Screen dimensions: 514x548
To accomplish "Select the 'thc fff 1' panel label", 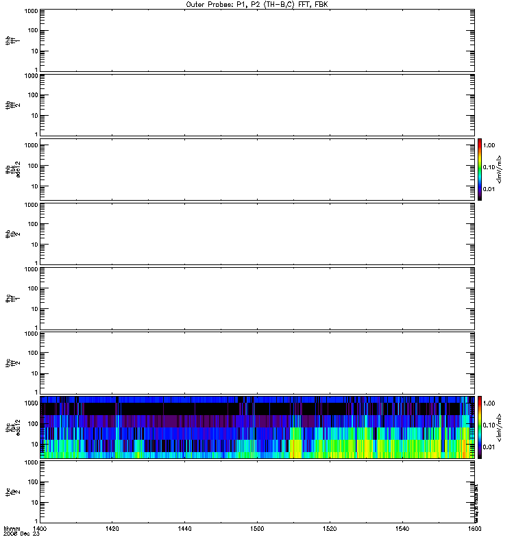I will pos(12,299).
